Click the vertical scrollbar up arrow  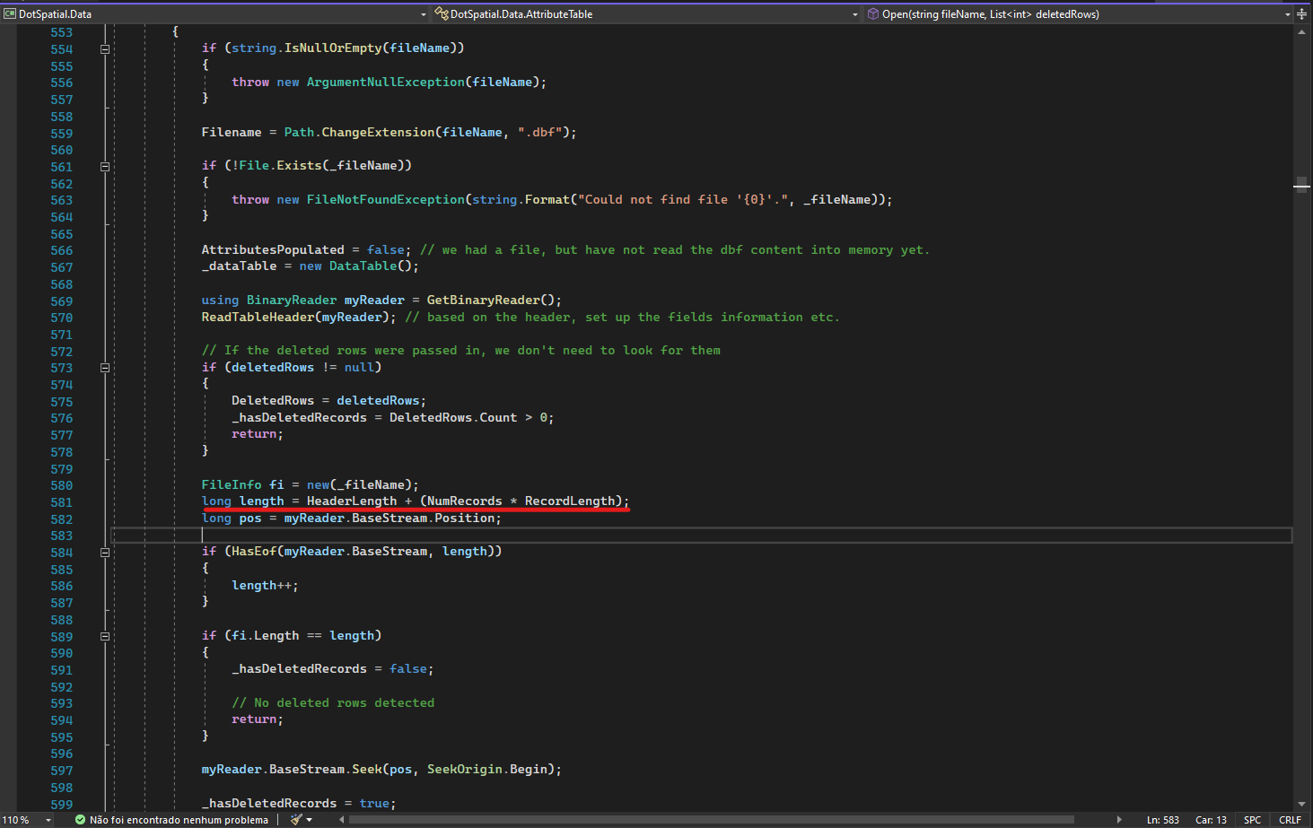(1301, 32)
